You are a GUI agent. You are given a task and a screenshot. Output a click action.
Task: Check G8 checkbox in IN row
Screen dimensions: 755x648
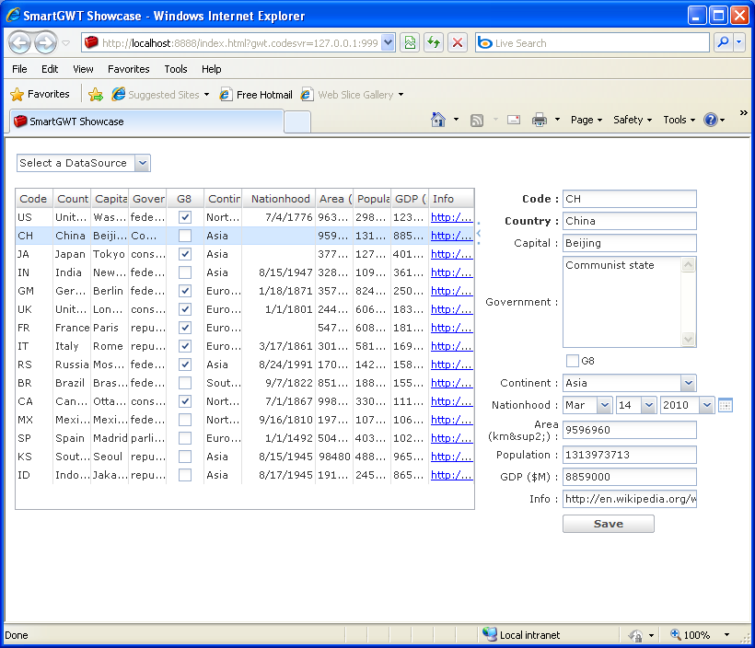click(185, 272)
